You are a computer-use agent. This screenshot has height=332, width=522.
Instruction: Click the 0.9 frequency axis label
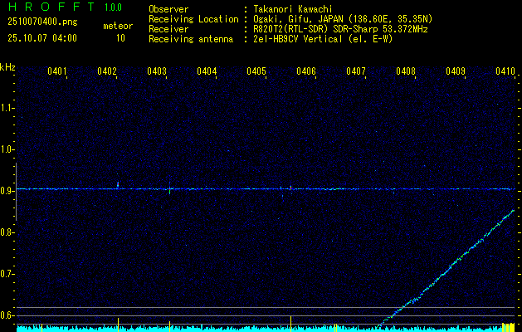click(7, 191)
